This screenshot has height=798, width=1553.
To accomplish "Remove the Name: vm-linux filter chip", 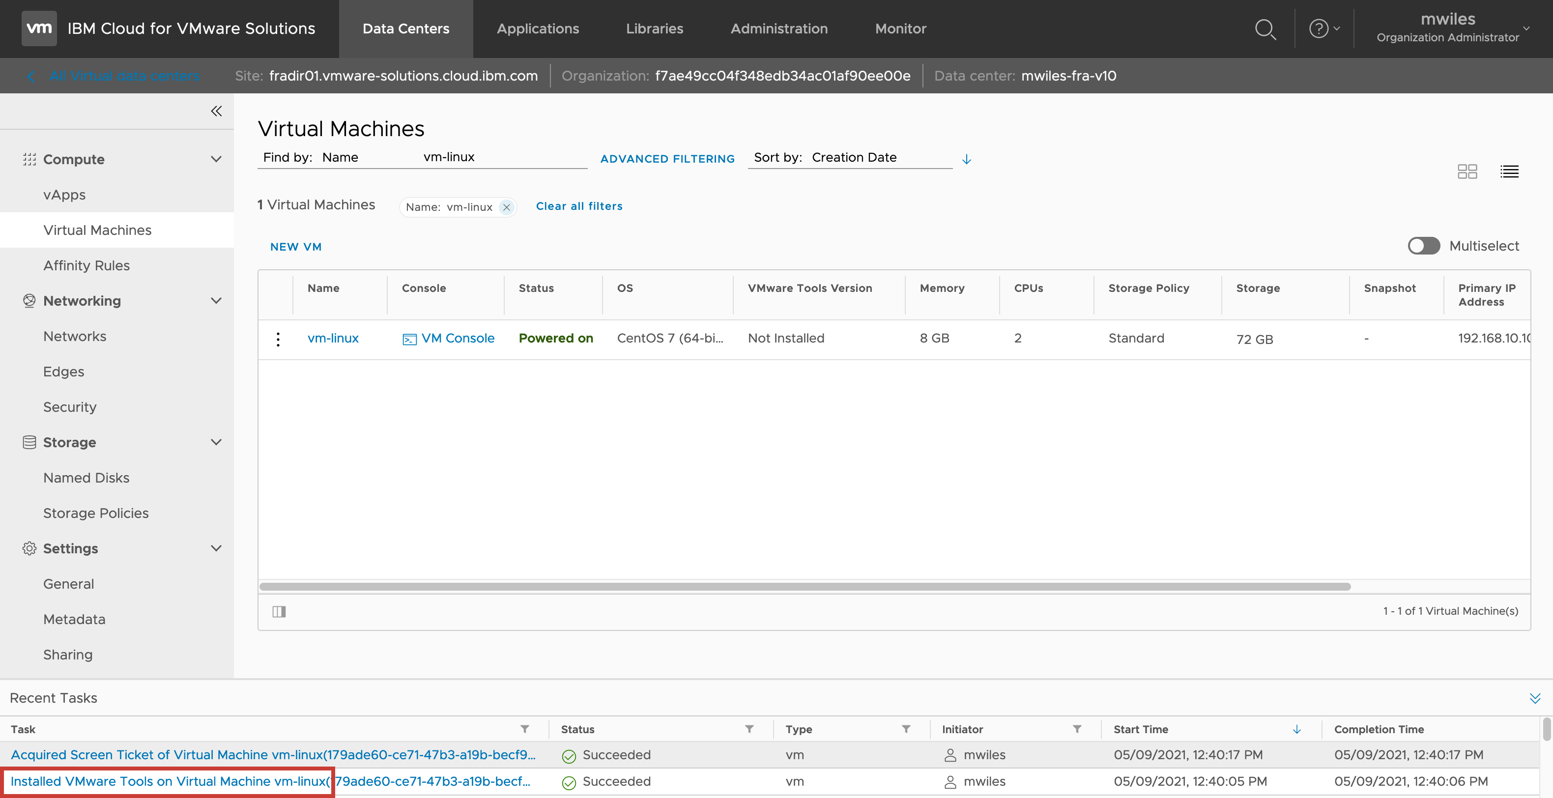I will click(x=506, y=207).
